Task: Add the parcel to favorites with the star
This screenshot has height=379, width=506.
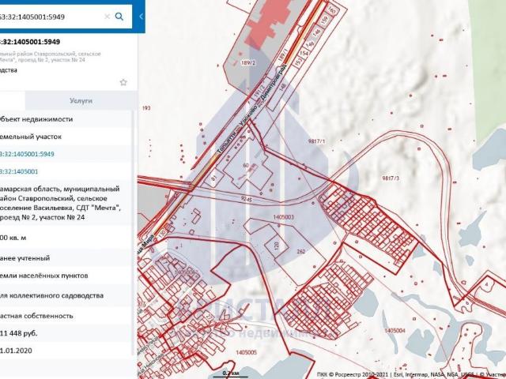Action: [123, 82]
